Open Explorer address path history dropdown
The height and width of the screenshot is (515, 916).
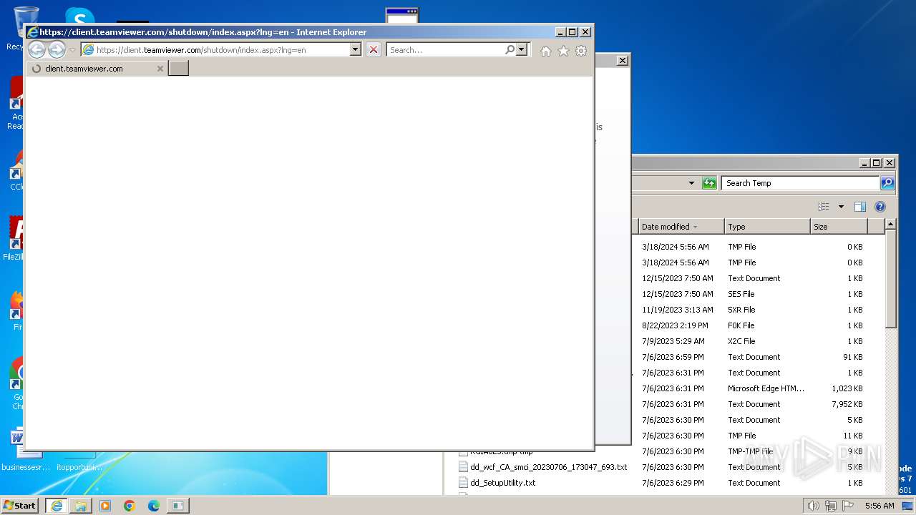(691, 183)
